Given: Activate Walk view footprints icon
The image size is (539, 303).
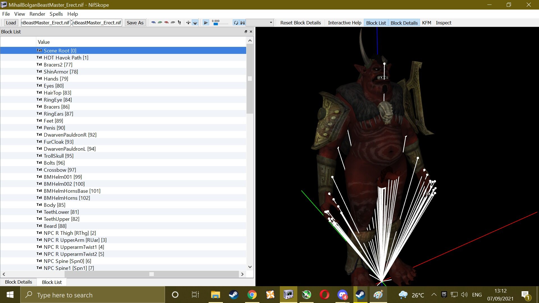Looking at the screenshot, I should coord(179,23).
